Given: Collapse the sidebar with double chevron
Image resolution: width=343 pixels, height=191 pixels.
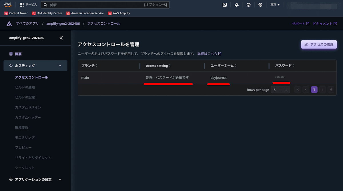Looking at the screenshot, I should pos(61,38).
